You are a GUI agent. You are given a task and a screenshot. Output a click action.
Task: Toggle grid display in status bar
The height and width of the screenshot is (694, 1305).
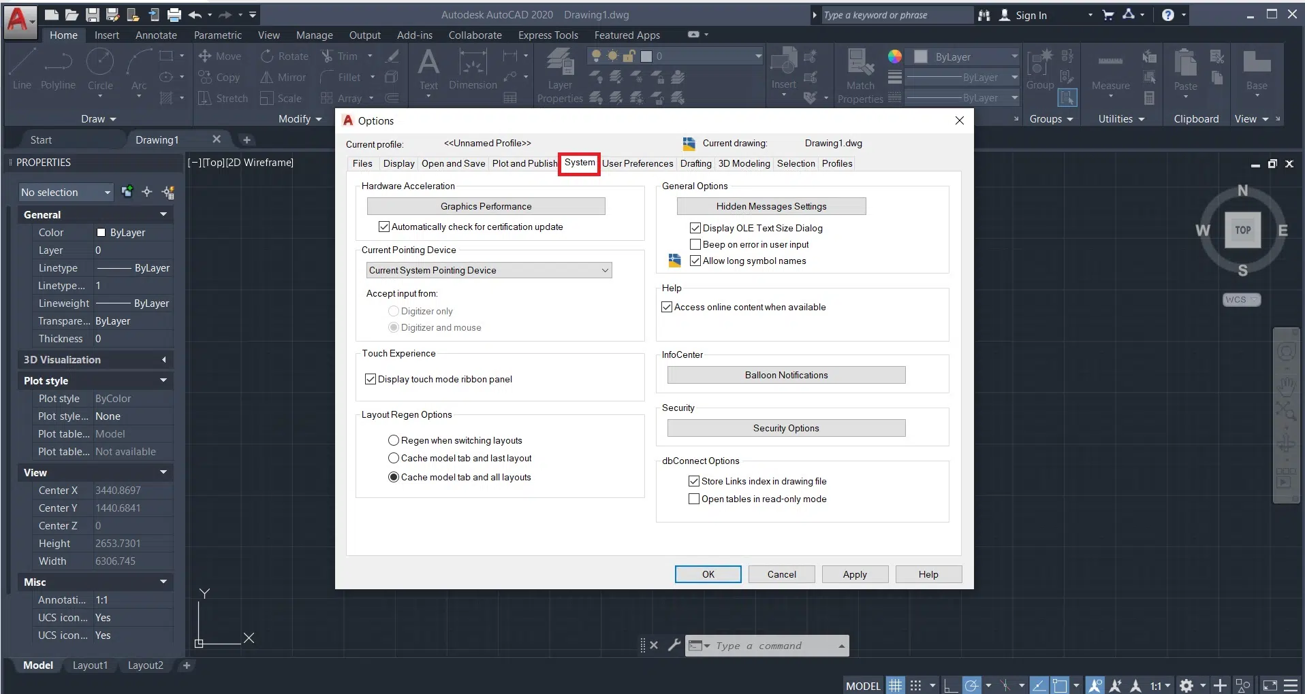(x=895, y=685)
